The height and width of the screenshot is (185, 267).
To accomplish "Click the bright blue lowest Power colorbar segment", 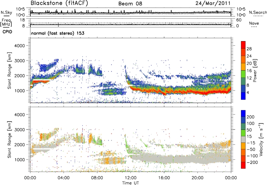I will point(243,96).
